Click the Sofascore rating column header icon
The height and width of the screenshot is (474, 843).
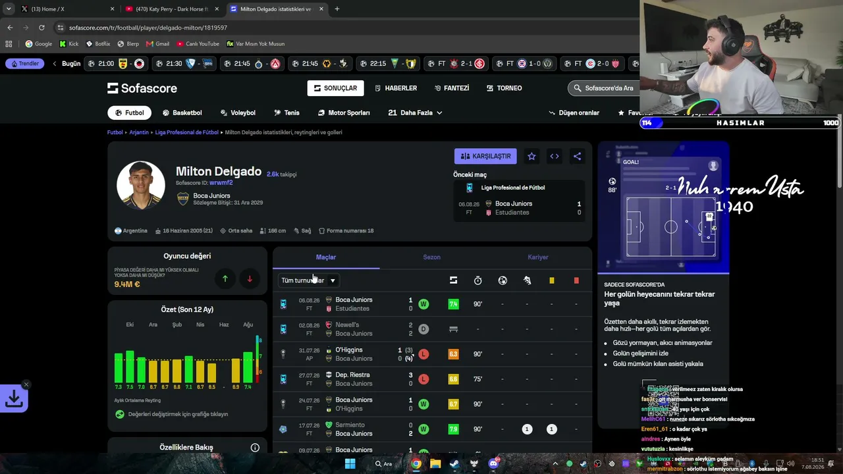click(x=453, y=280)
